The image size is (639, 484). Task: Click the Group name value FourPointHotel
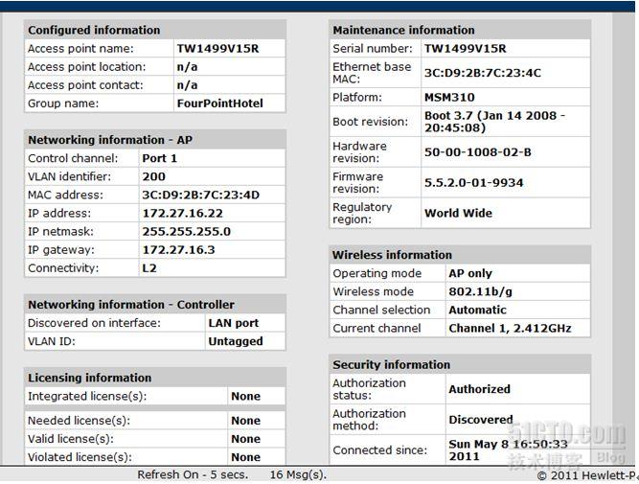click(219, 104)
